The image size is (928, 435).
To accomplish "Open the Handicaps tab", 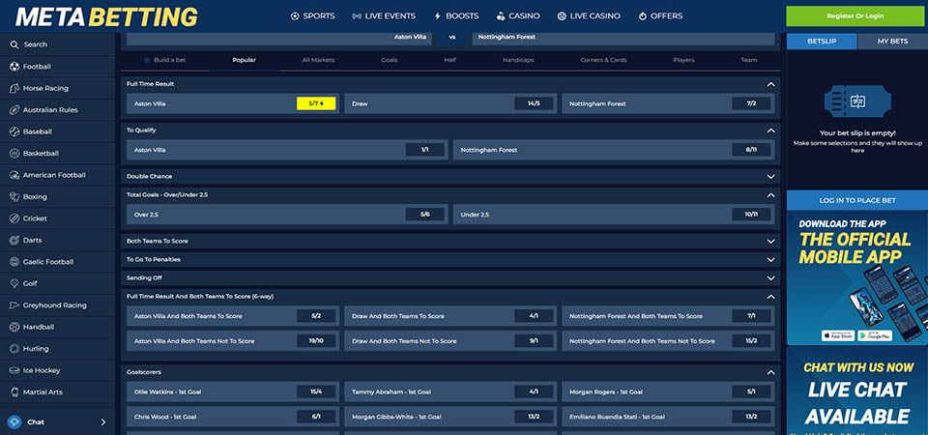I will [x=518, y=60].
